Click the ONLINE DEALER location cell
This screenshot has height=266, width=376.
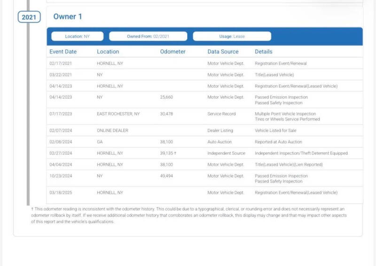coord(112,130)
